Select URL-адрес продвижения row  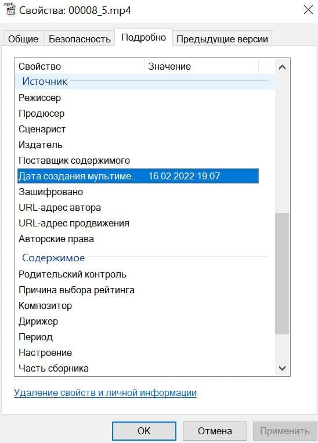pyautogui.click(x=138, y=223)
